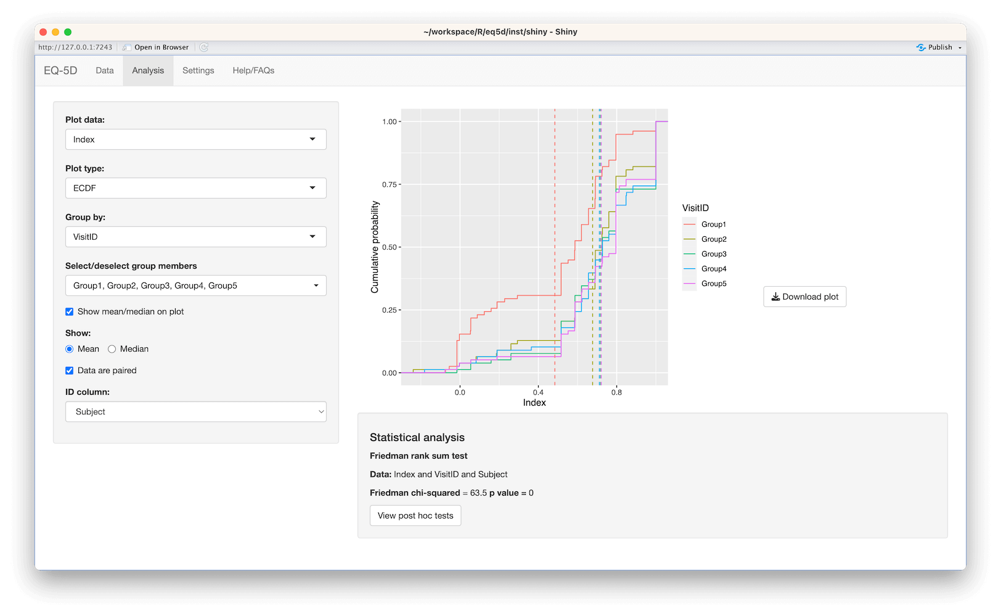This screenshot has height=616, width=1001.
Task: Click the Download plot button
Action: 805,297
